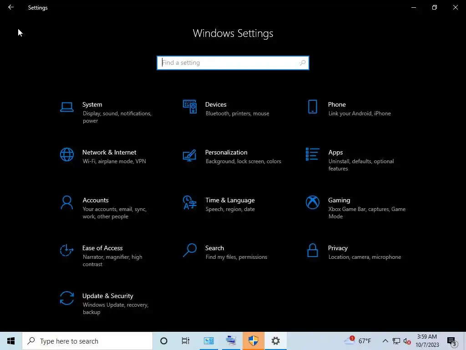This screenshot has height=350, width=466.
Task: Open Task View on the taskbar
Action: [186, 341]
